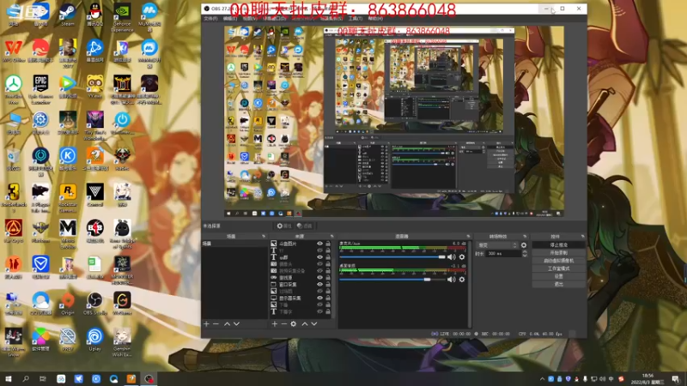Screen dimensions: 687x386
Task: Open the desktop audio channel settings gear
Action: click(x=462, y=280)
